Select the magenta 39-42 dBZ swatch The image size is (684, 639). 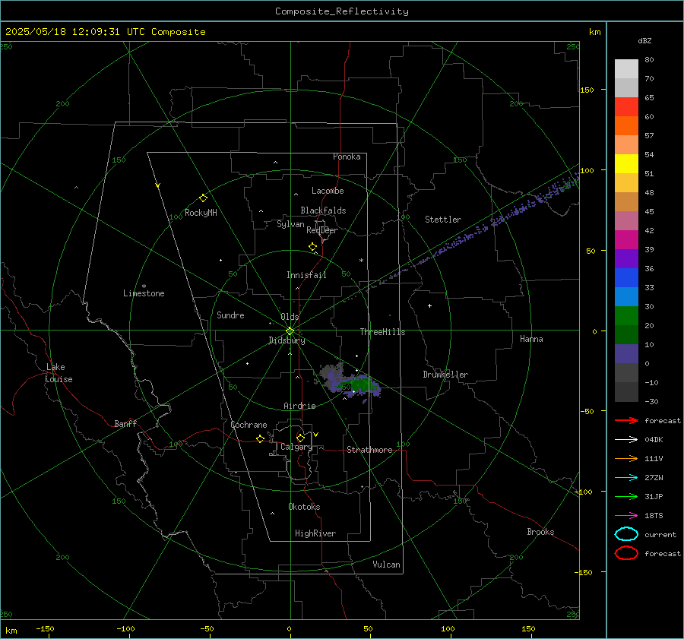(626, 239)
